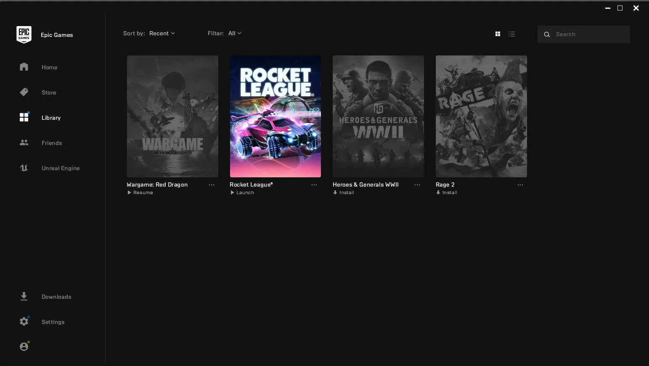Click the Rage 2 cover art
The height and width of the screenshot is (366, 649).
[481, 116]
